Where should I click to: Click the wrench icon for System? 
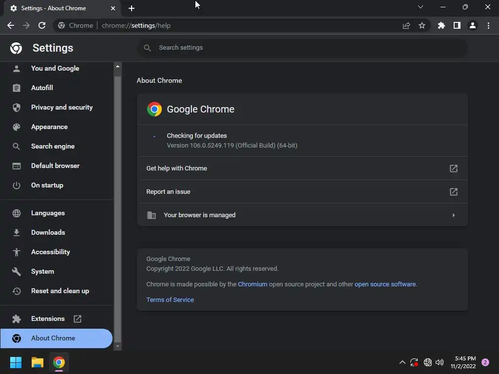pyautogui.click(x=17, y=272)
